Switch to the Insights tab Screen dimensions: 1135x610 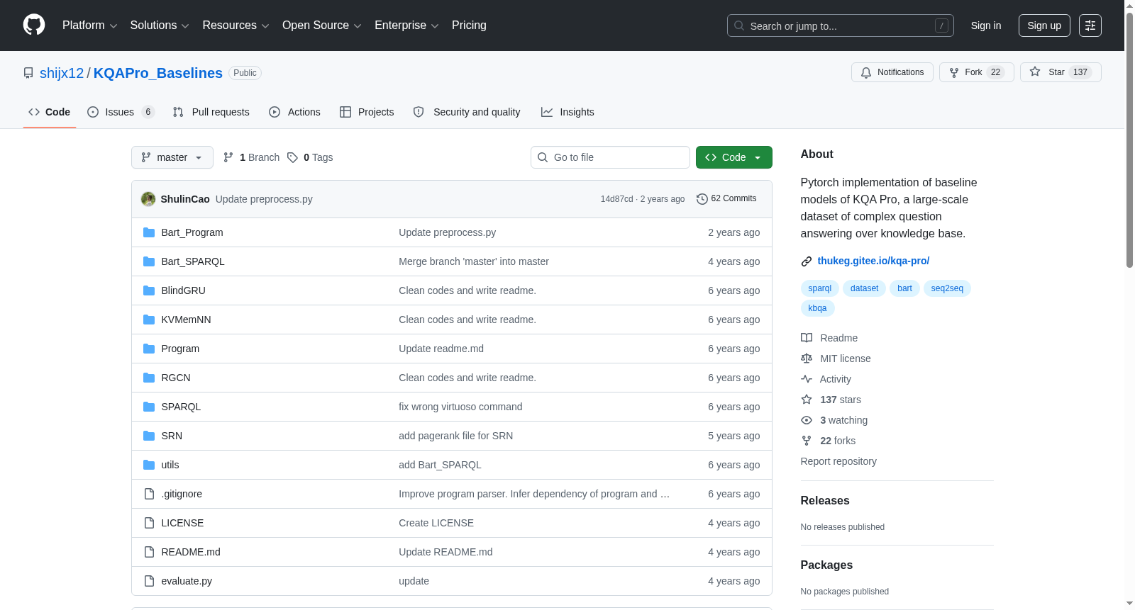(567, 112)
